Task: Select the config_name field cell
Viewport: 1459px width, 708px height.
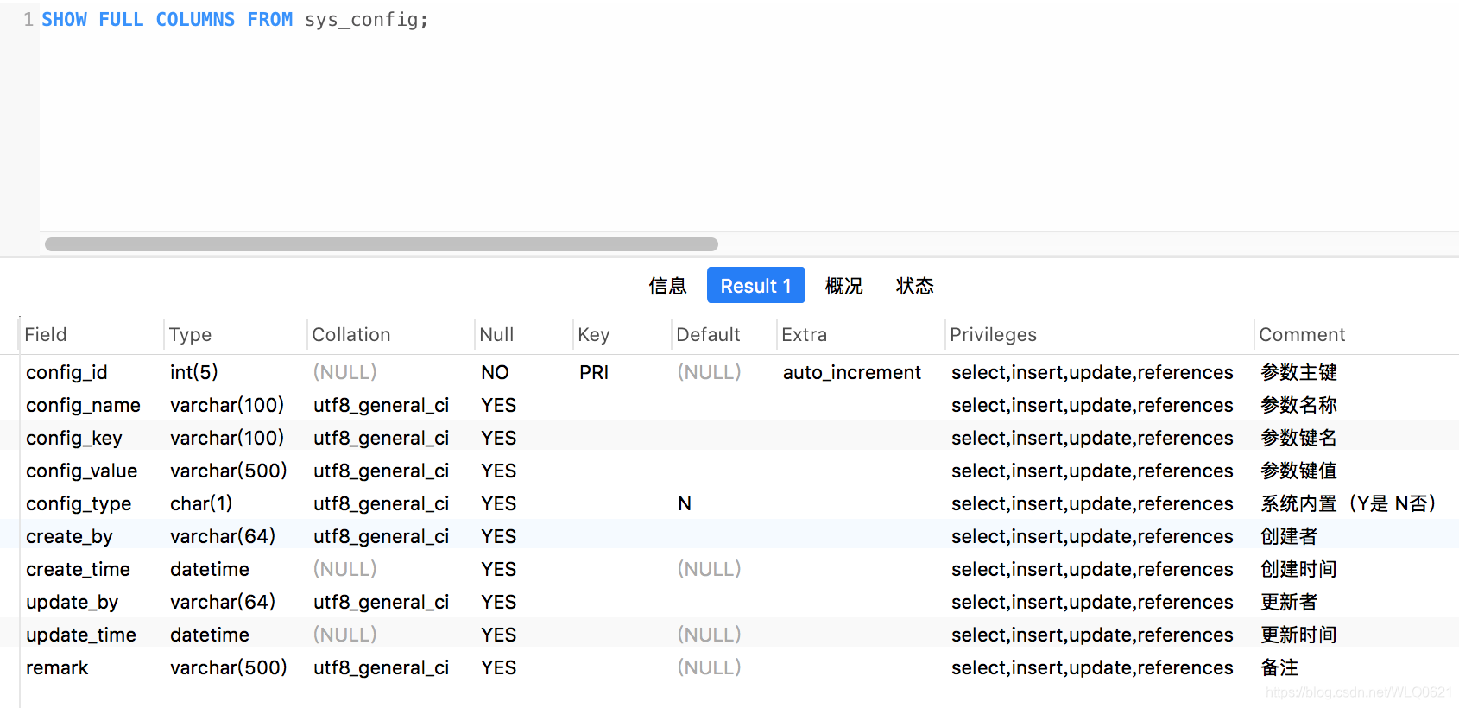Action: 83,405
